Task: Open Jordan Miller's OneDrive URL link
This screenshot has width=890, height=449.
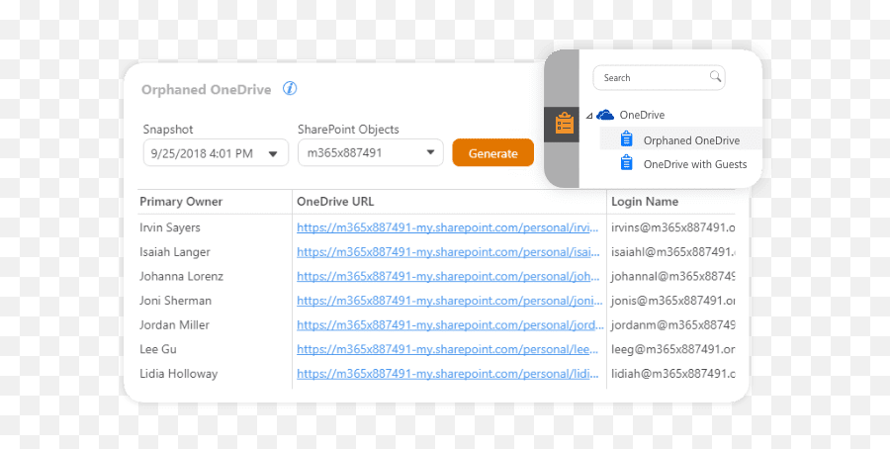Action: 450,325
